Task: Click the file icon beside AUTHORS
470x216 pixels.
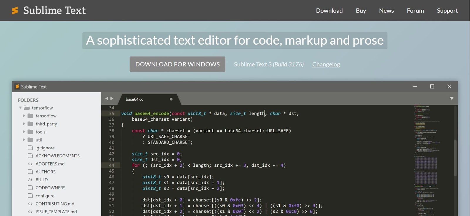Action: (30, 172)
